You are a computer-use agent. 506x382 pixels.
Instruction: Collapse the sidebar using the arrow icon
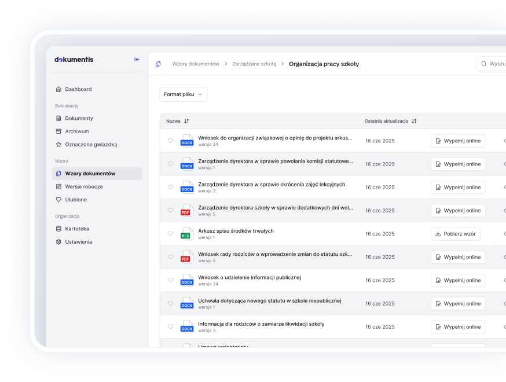coord(137,60)
